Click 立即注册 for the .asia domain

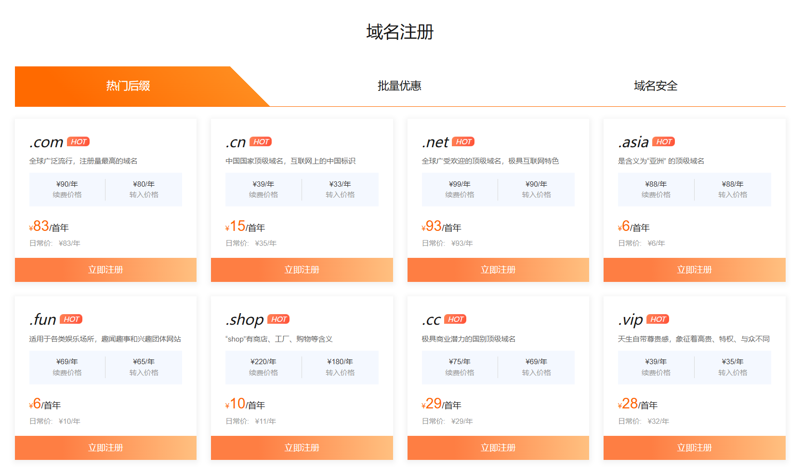(695, 270)
